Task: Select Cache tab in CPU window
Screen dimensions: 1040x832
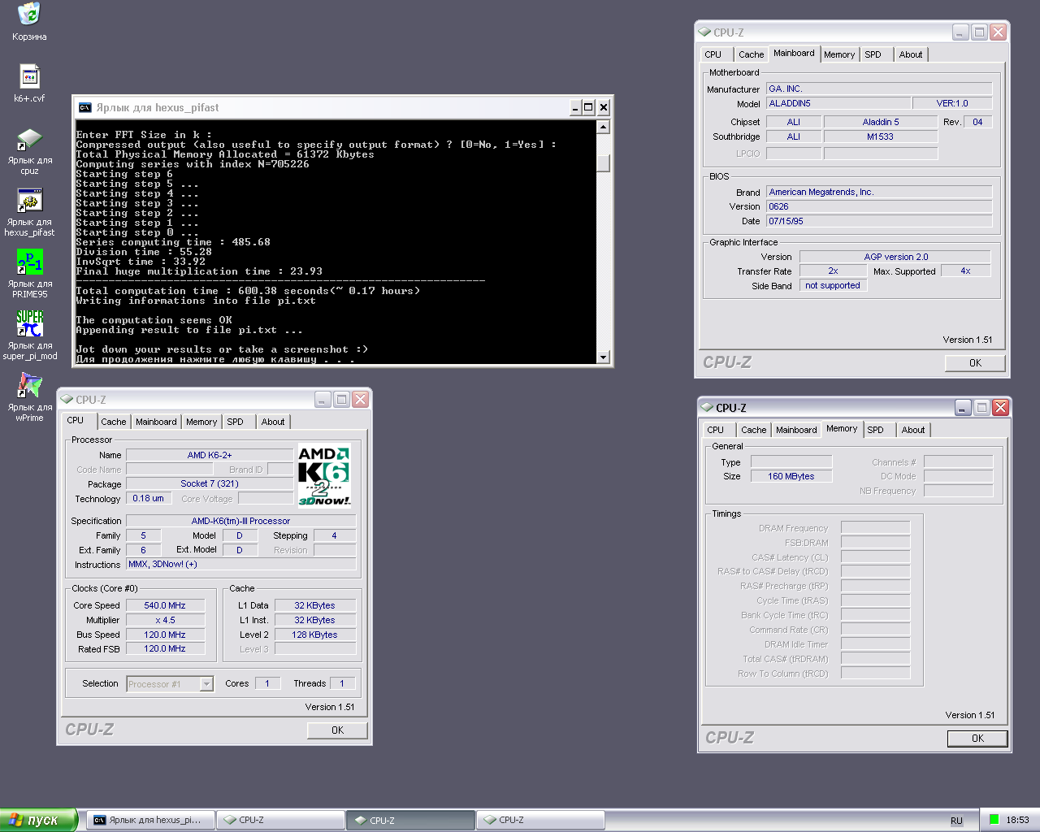Action: (114, 422)
